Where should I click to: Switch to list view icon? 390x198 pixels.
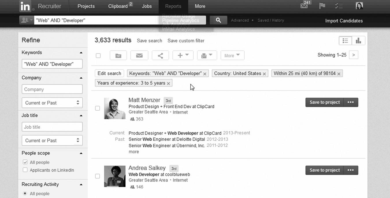point(345,41)
